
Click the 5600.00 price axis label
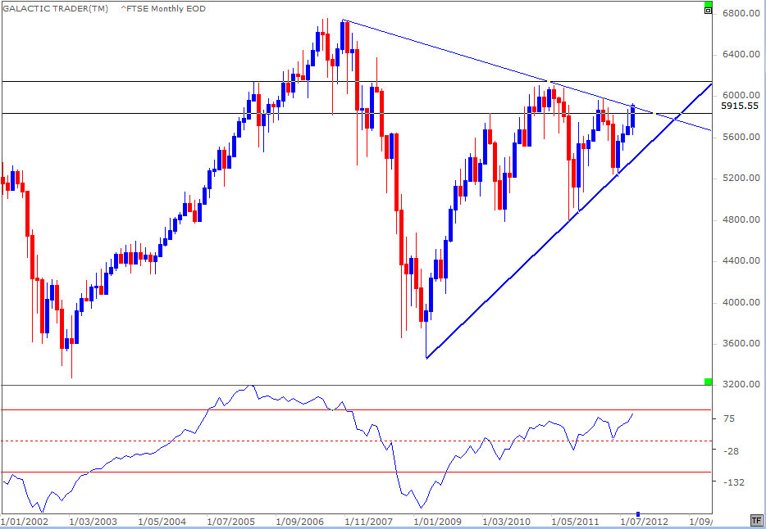pos(740,137)
